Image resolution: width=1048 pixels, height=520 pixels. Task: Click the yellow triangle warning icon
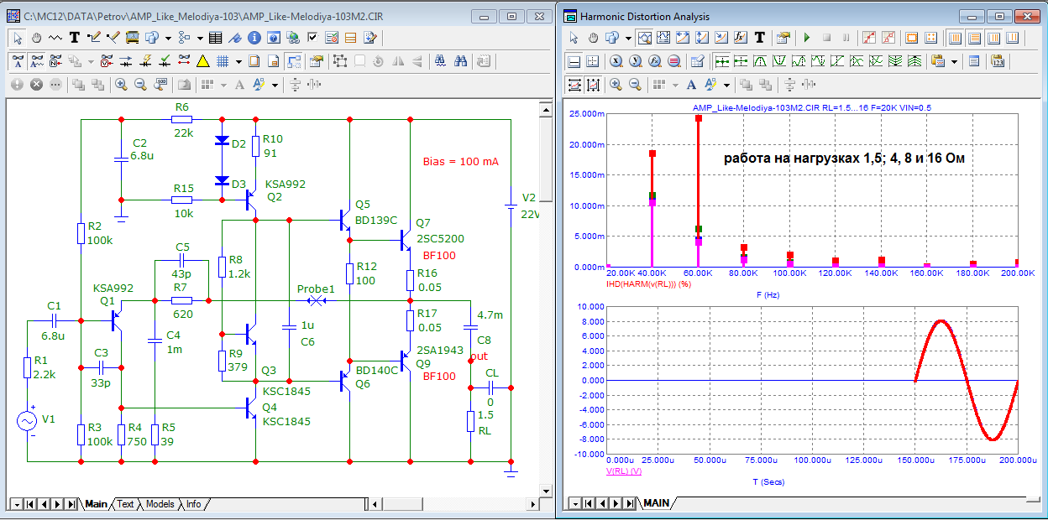pyautogui.click(x=202, y=61)
